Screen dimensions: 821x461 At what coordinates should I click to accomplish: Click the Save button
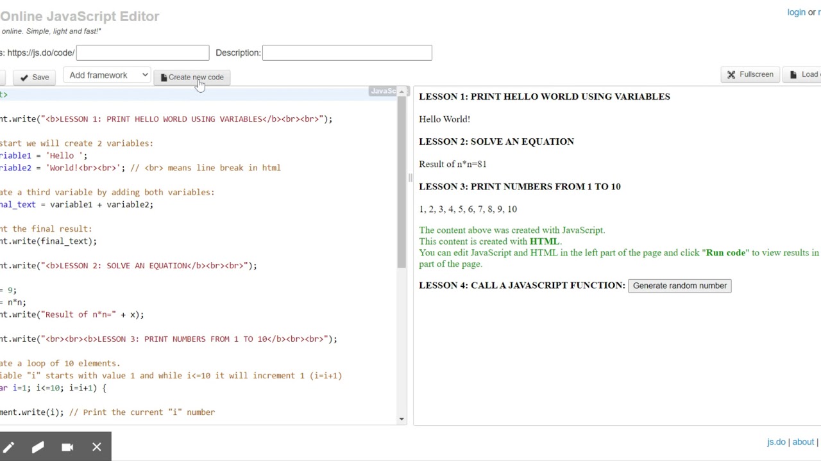[35, 77]
